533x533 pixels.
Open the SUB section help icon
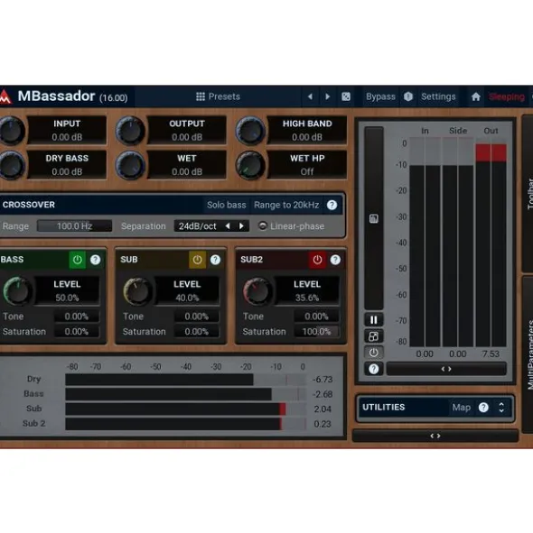(x=215, y=260)
